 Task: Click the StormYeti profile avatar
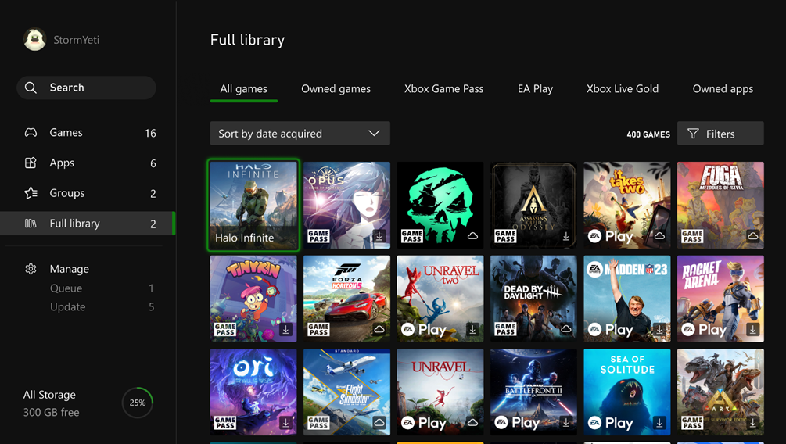[x=34, y=40]
